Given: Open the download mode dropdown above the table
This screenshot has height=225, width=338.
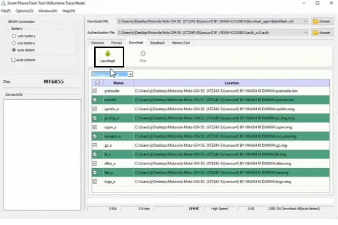Looking at the screenshot, I should pos(130,74).
